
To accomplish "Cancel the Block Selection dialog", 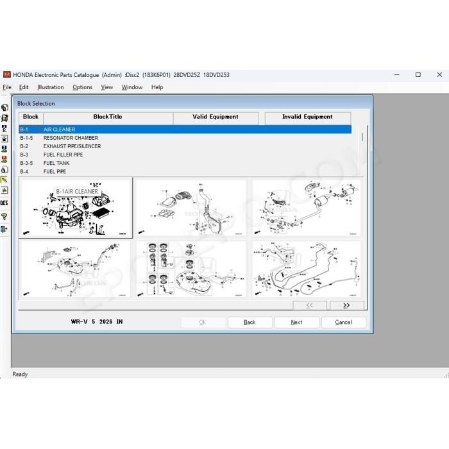I will coord(344,322).
